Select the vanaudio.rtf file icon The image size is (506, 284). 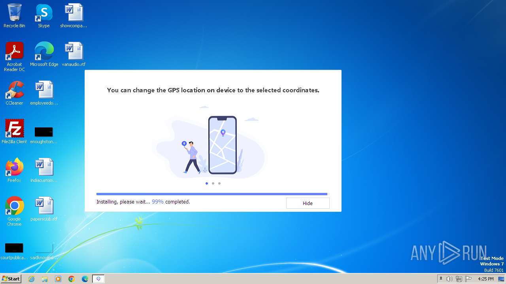point(74,54)
